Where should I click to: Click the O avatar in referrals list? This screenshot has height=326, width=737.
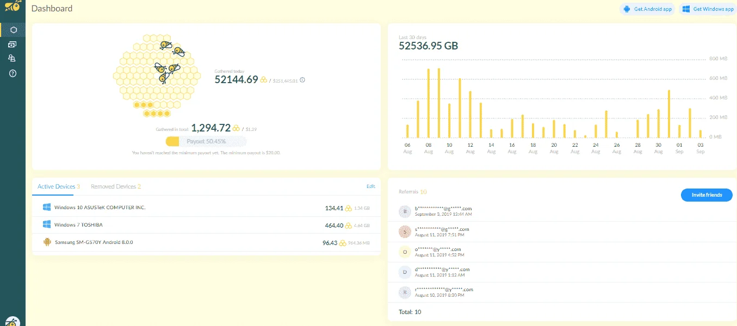(404, 252)
